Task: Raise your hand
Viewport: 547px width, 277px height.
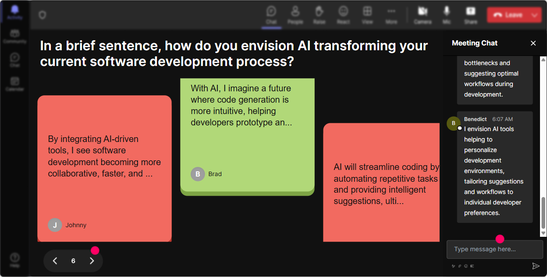Action: pyautogui.click(x=319, y=15)
